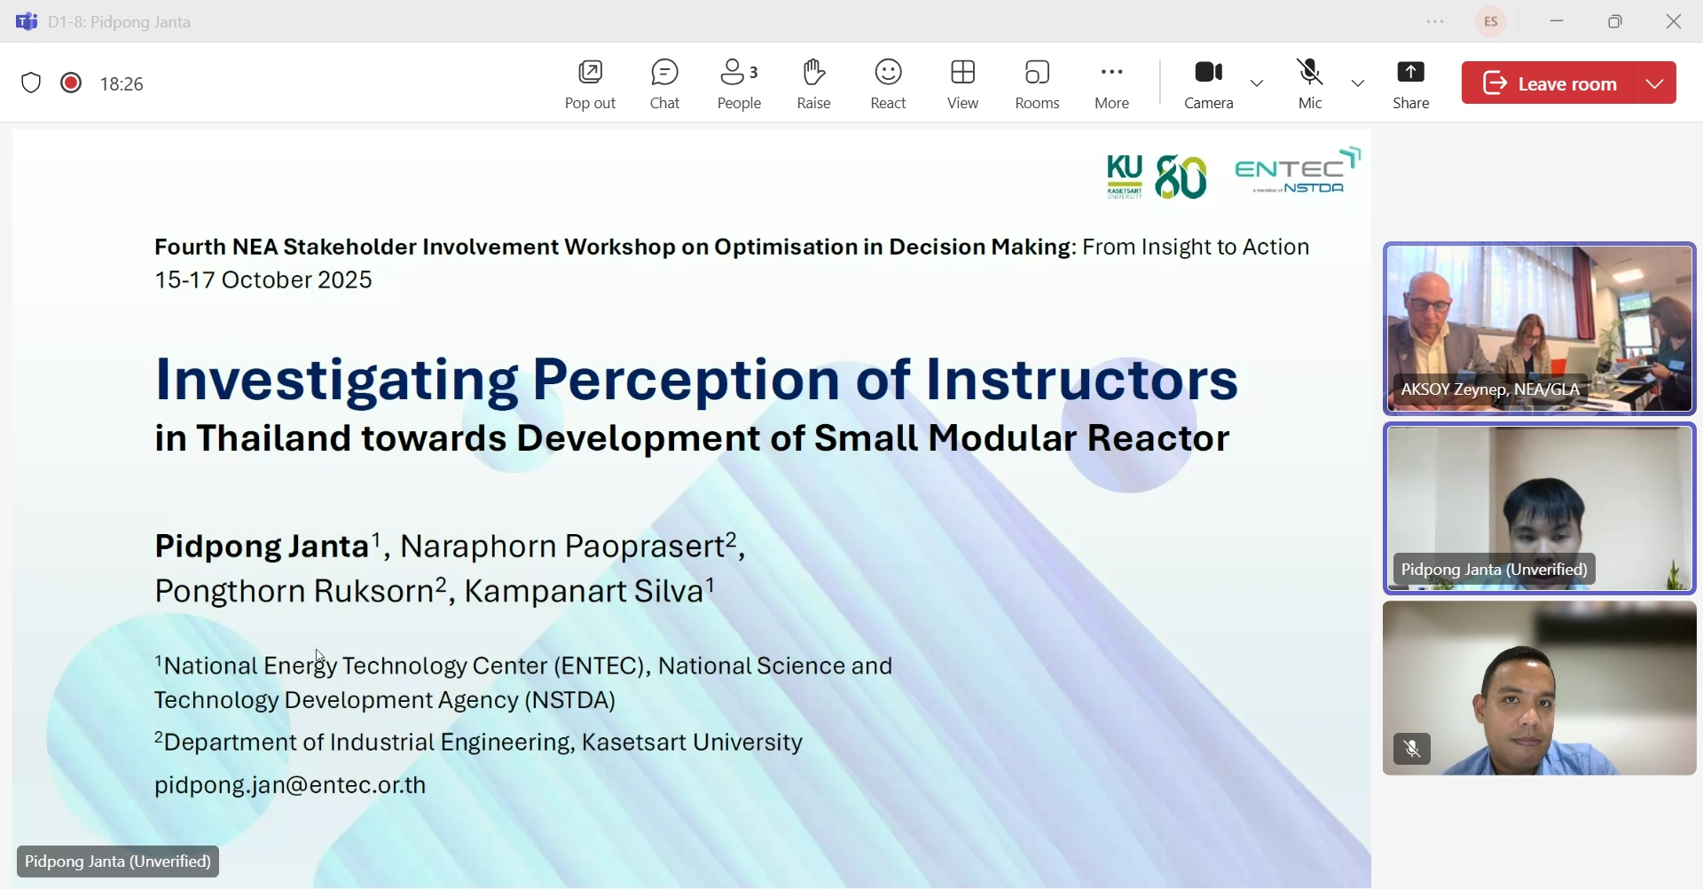Select AKSOY Zeynep video thumbnail
Image resolution: width=1703 pixels, height=889 pixels.
(1540, 328)
